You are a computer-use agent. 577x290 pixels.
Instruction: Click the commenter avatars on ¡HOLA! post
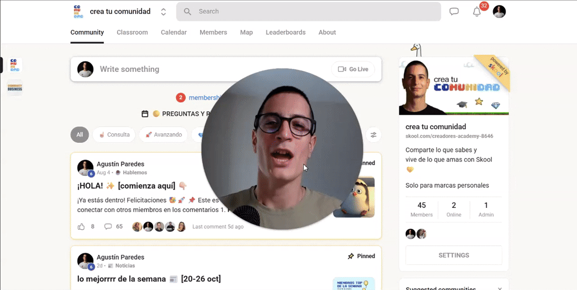[159, 226]
